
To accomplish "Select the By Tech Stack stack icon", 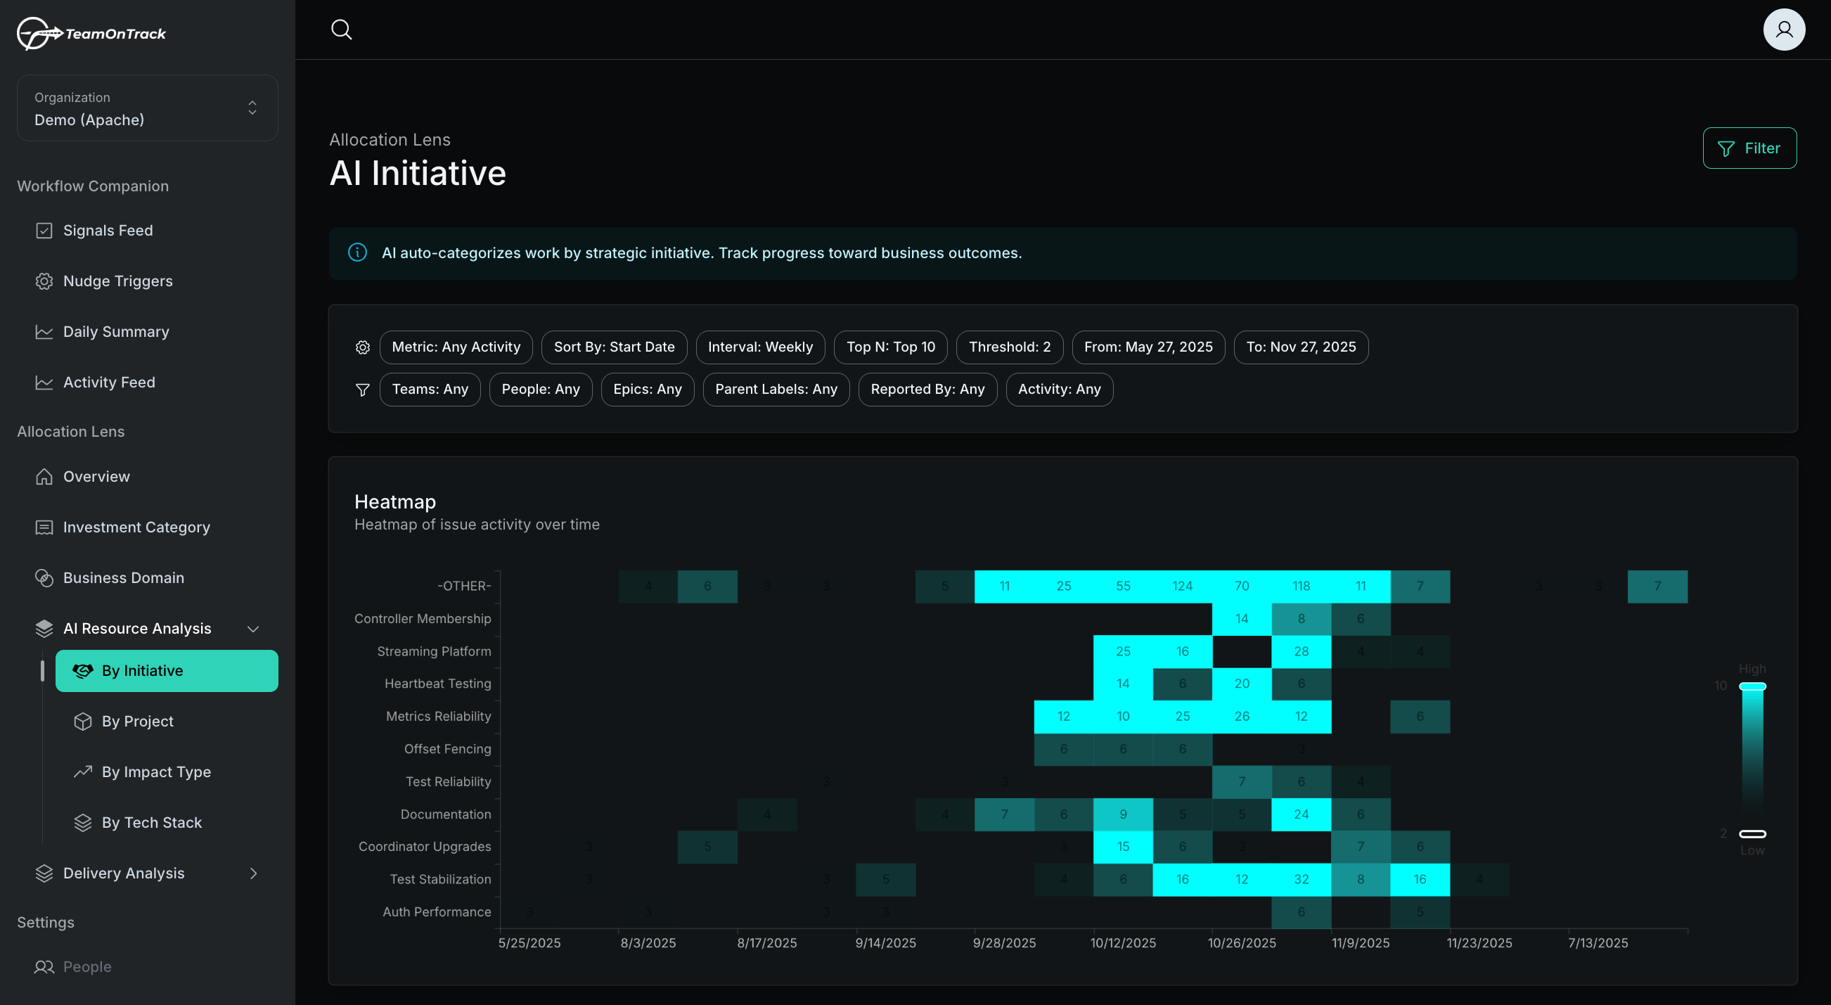I will (x=83, y=822).
